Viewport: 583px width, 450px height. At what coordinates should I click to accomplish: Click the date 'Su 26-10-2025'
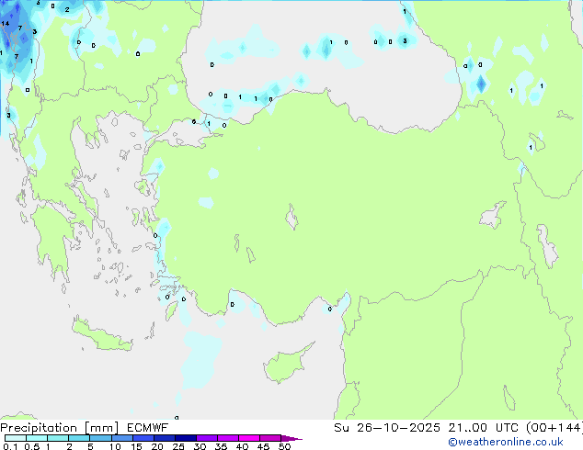(x=387, y=428)
